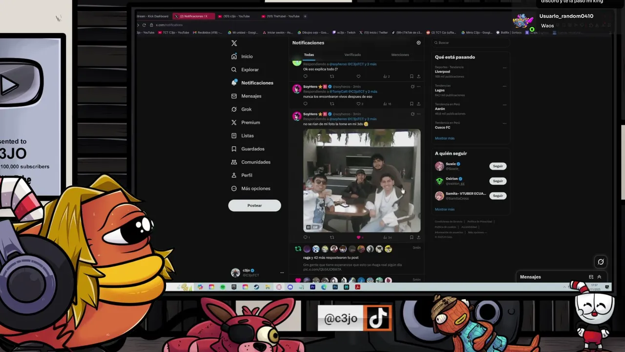The height and width of the screenshot is (352, 625).
Task: Like the 'nunca los encontraron vivos' post
Action: (358, 104)
